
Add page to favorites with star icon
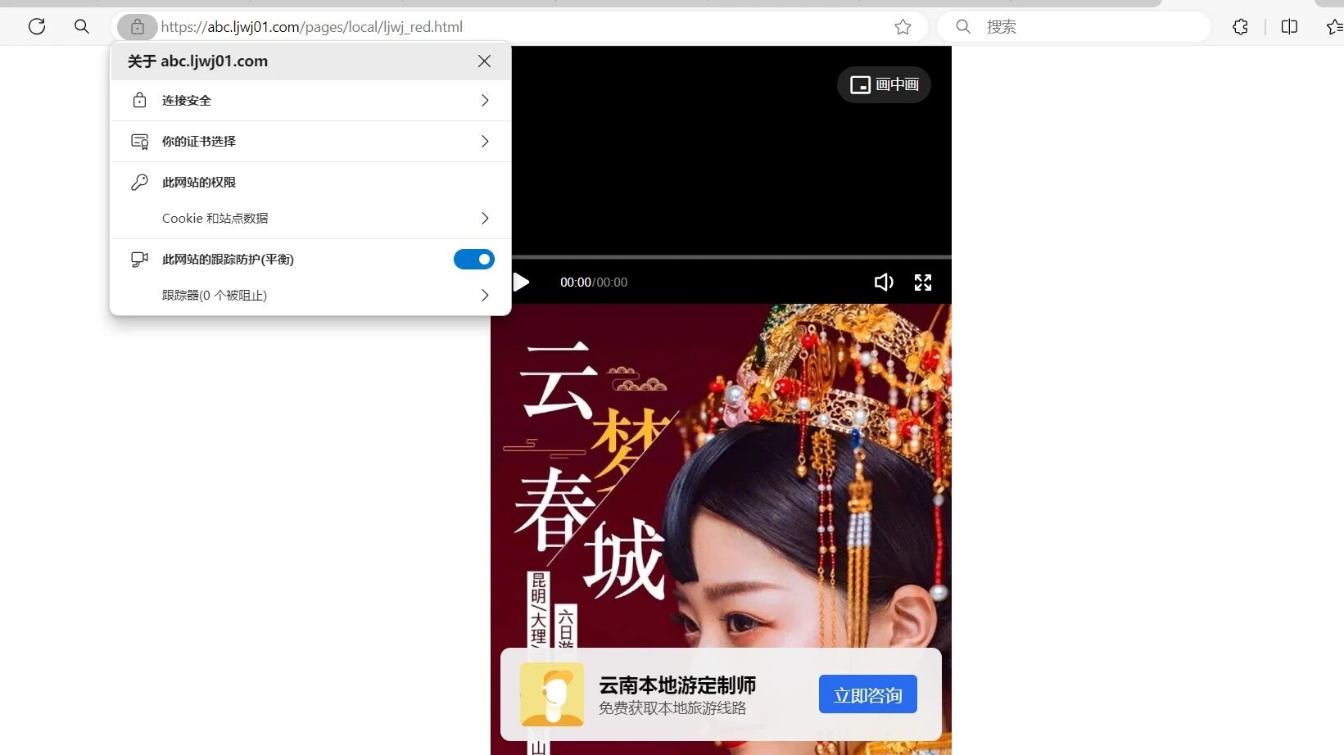[903, 27]
